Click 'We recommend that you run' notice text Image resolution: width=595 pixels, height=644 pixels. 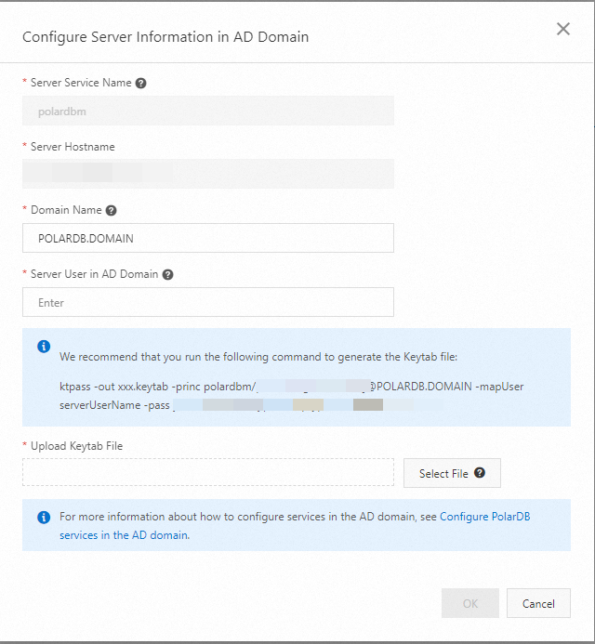(258, 357)
